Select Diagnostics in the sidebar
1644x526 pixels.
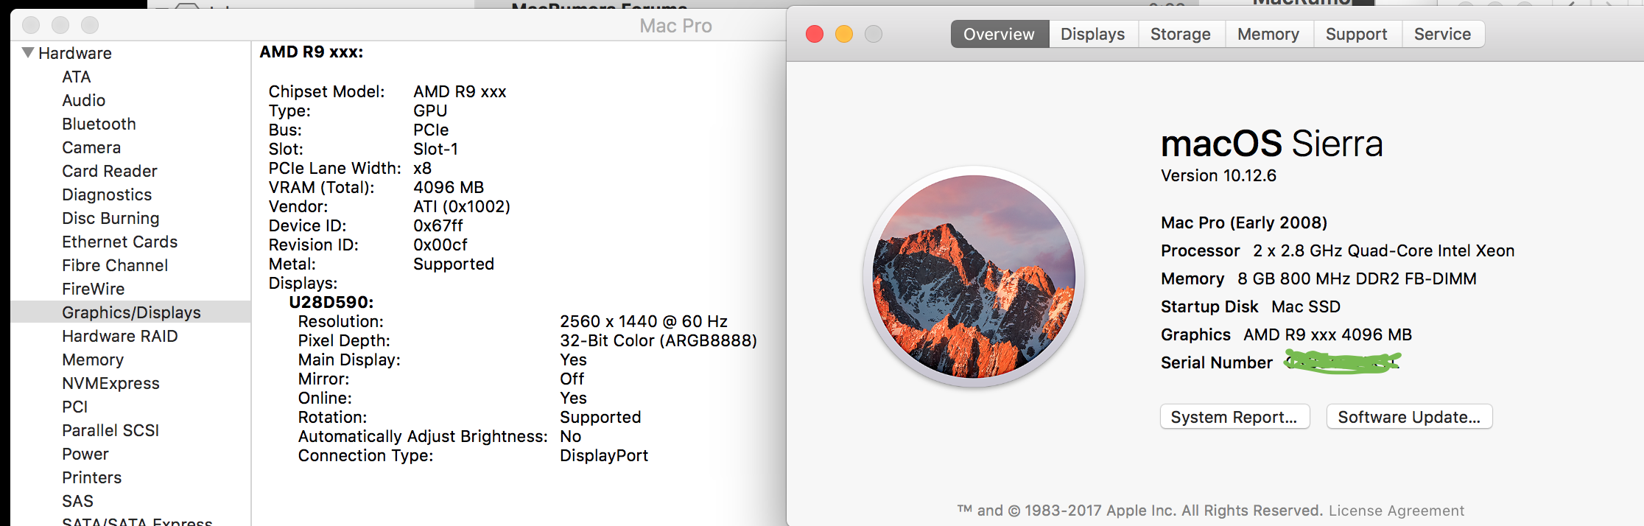107,194
